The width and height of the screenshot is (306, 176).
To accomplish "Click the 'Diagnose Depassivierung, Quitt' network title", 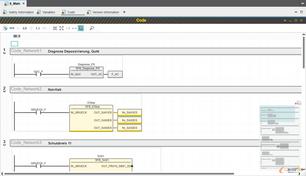I will 74,51.
